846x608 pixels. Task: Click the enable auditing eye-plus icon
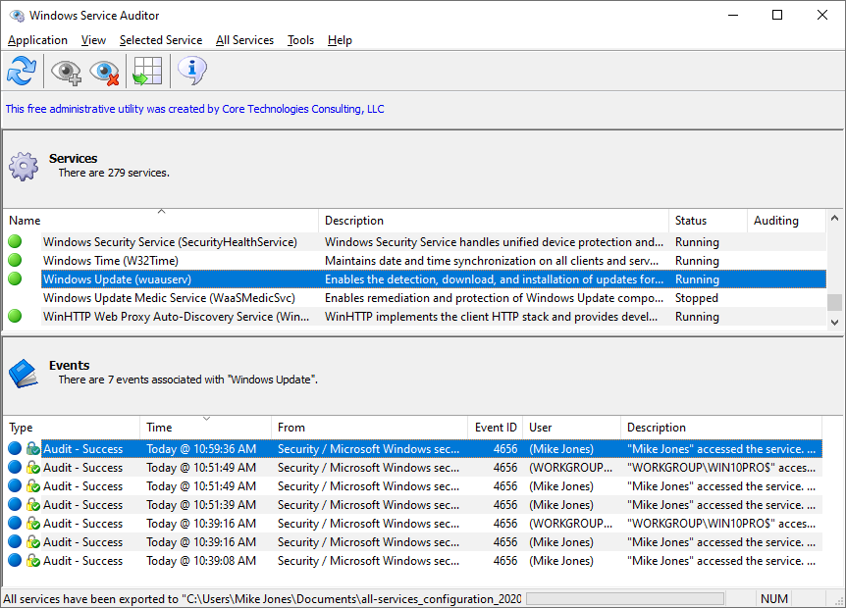[66, 72]
